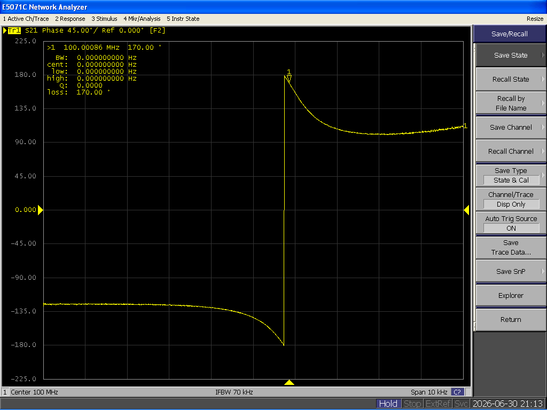Click the marker 1 triangle on trace
This screenshot has width=547, height=410.
coord(288,79)
